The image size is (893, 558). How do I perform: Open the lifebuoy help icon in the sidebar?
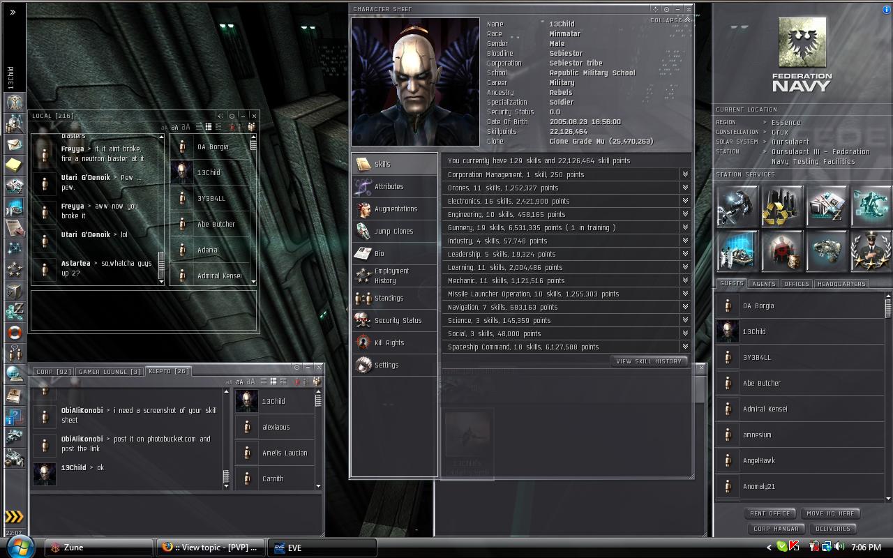(x=14, y=333)
